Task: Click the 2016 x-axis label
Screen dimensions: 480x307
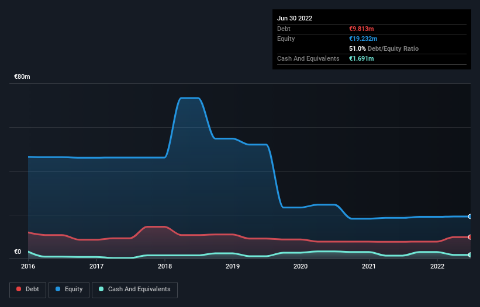Action: 28,266
